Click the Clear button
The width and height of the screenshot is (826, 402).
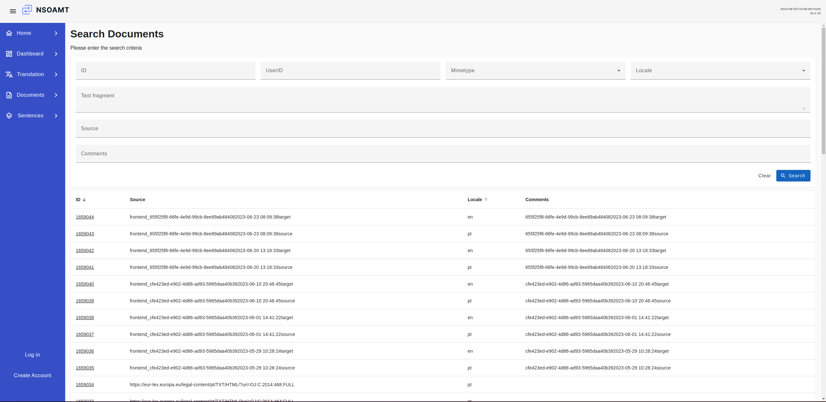tap(764, 176)
